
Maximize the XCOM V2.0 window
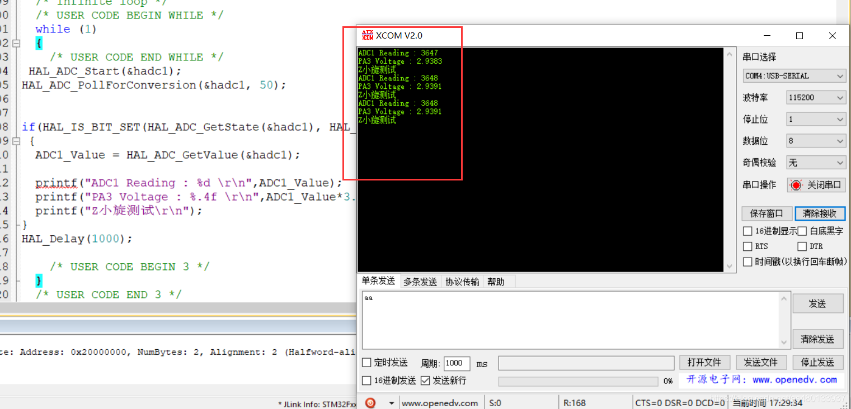click(x=800, y=36)
